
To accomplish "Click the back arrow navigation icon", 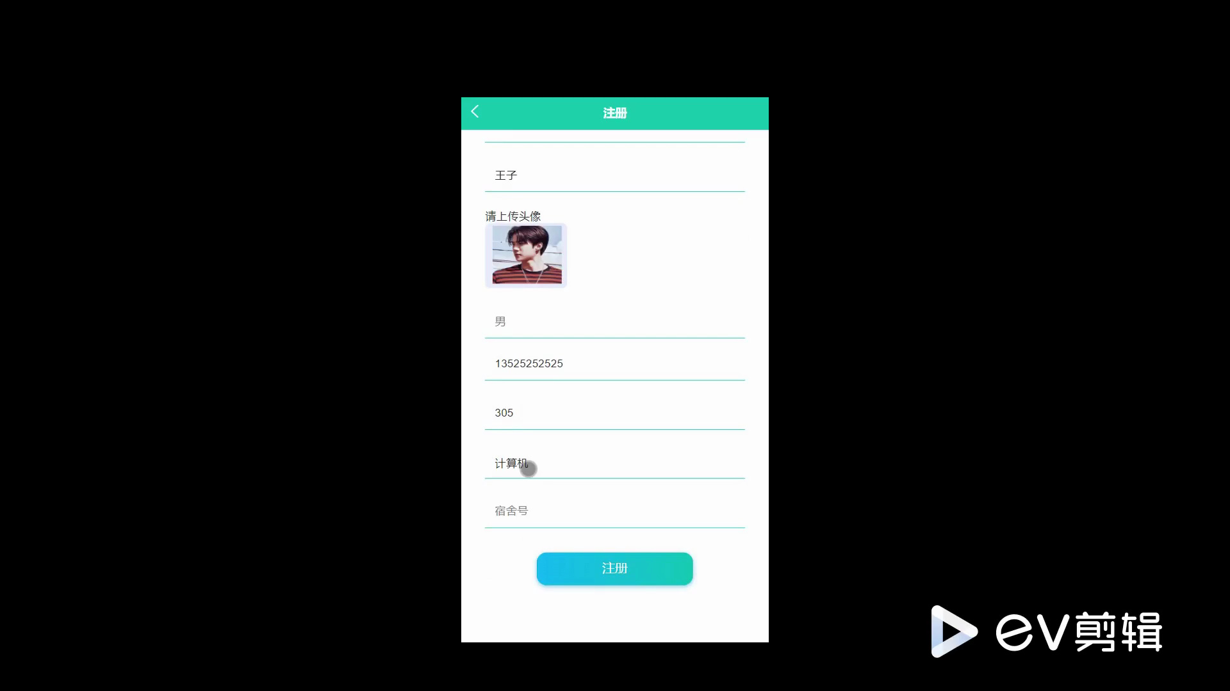I will point(475,112).
